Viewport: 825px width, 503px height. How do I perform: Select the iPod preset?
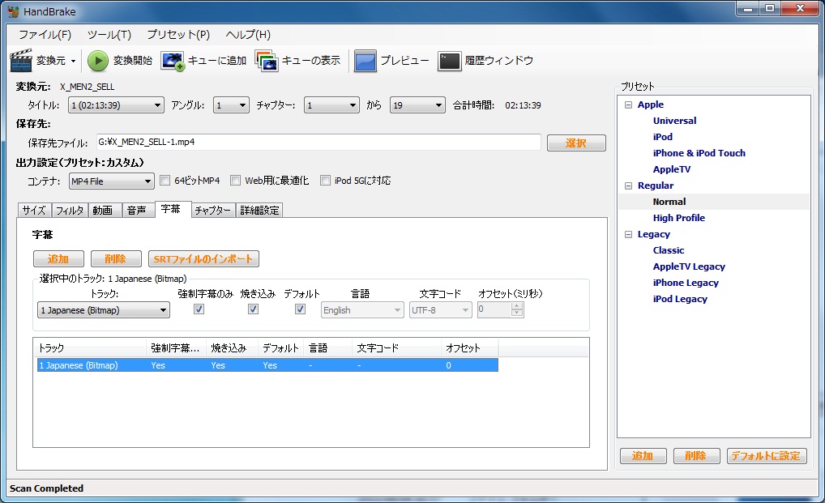662,137
